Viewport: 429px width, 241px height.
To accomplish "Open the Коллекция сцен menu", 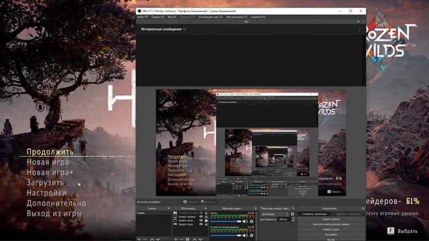I will click(x=210, y=17).
